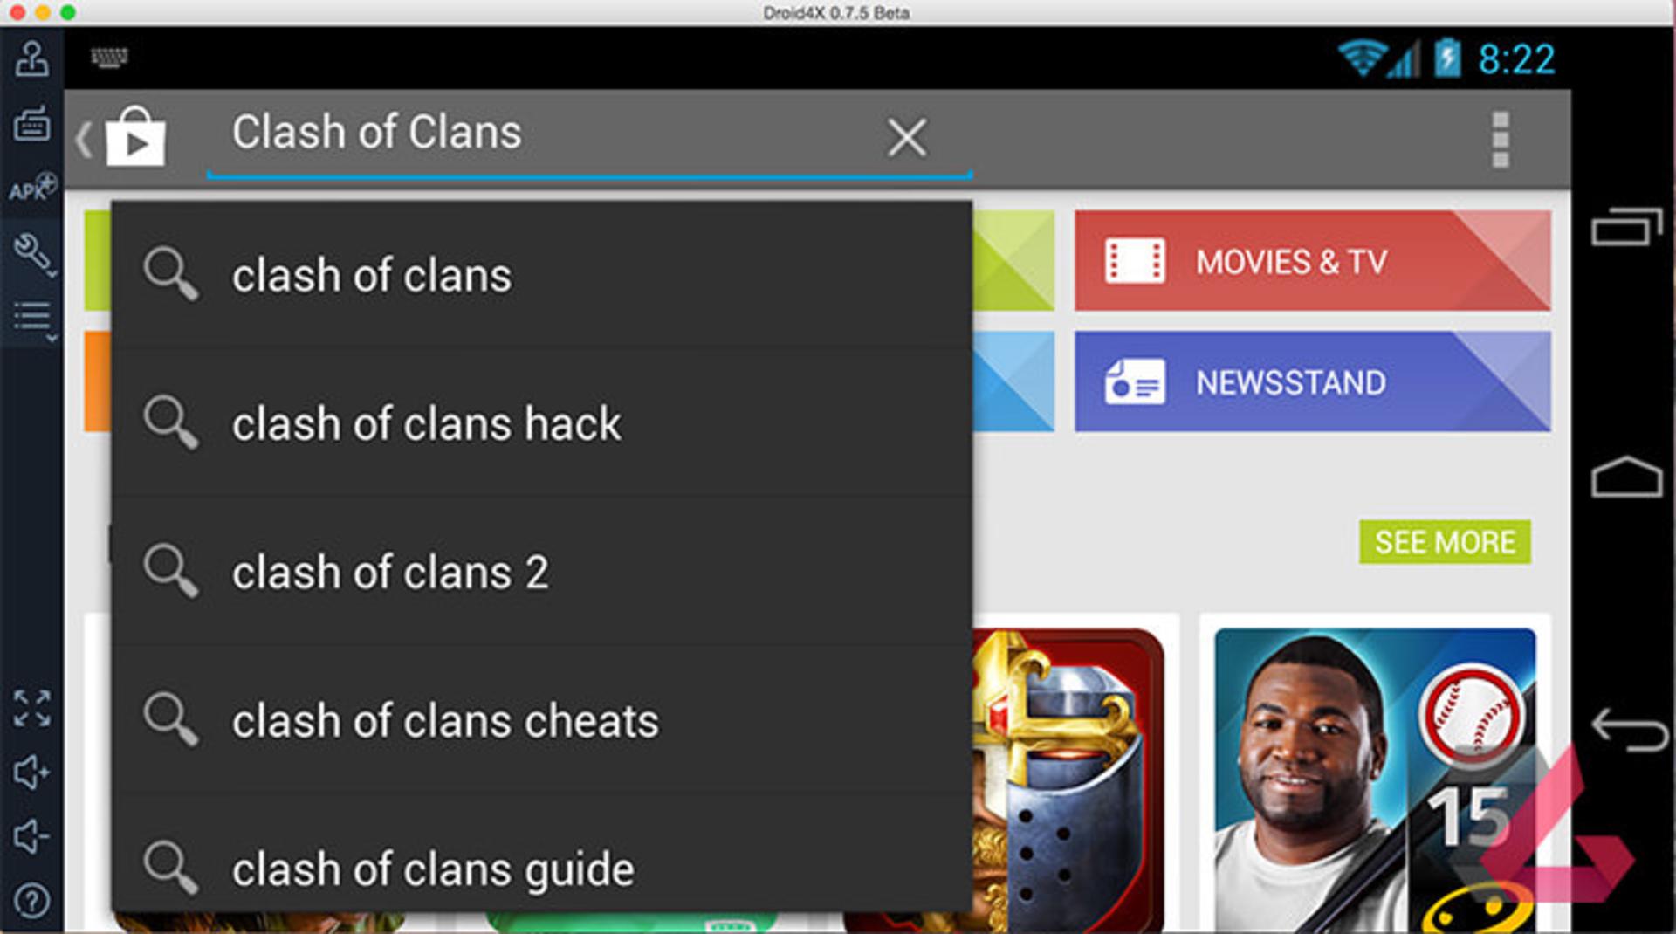Tap the Android back arrow button
This screenshot has width=1676, height=934.
click(x=1629, y=730)
